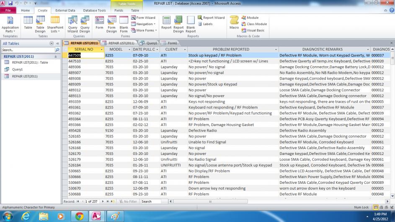Select the Query1 document tab
395x222 pixels.
tap(149, 43)
